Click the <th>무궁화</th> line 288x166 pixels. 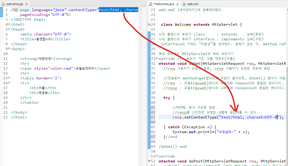45,93
